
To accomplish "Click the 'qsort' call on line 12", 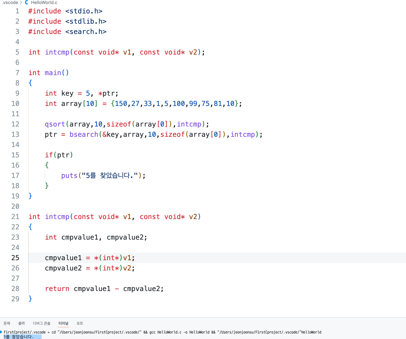I will (55, 124).
